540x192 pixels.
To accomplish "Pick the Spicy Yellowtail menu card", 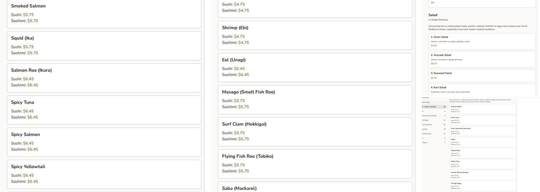I will [x=104, y=174].
